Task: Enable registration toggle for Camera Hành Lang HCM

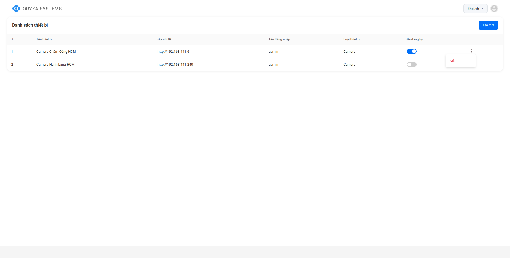Action: click(x=411, y=65)
